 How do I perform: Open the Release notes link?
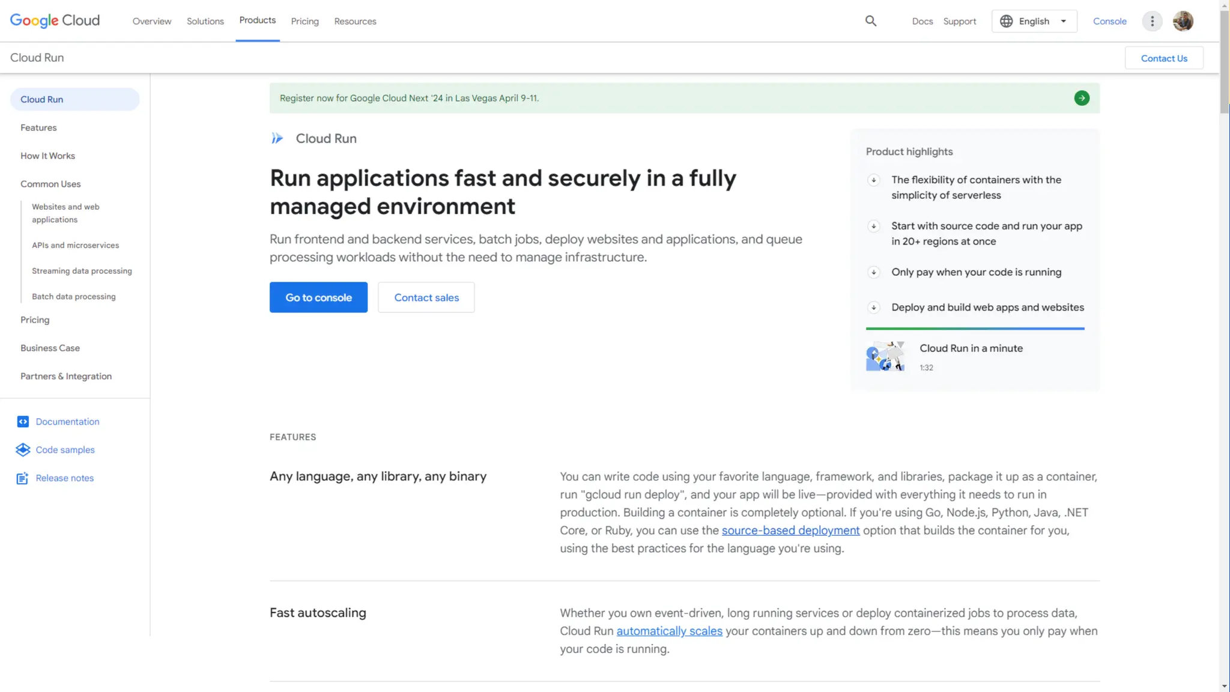coord(64,478)
